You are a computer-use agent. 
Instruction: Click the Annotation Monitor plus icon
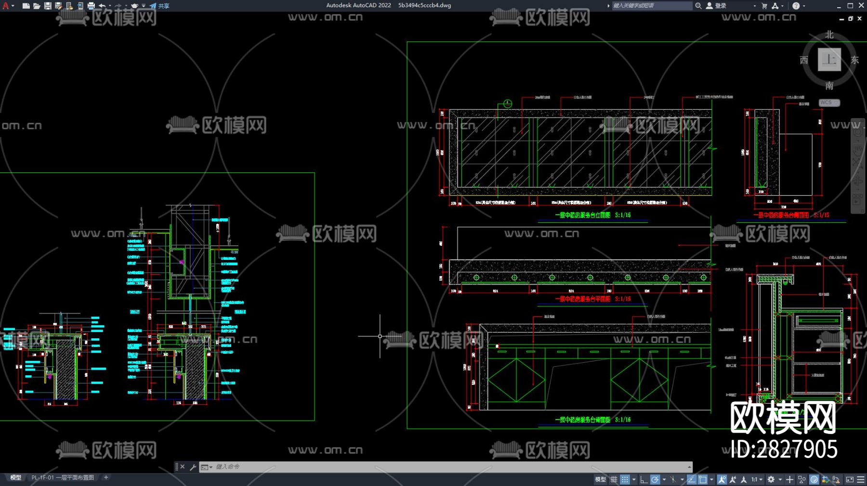pos(789,479)
